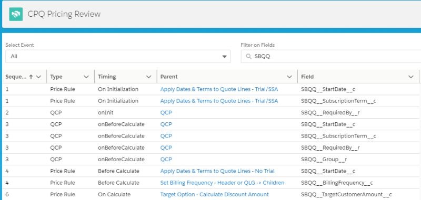
Task: Open Apply Dates & Terms to Quote Lines - No Trial
Action: [x=217, y=171]
